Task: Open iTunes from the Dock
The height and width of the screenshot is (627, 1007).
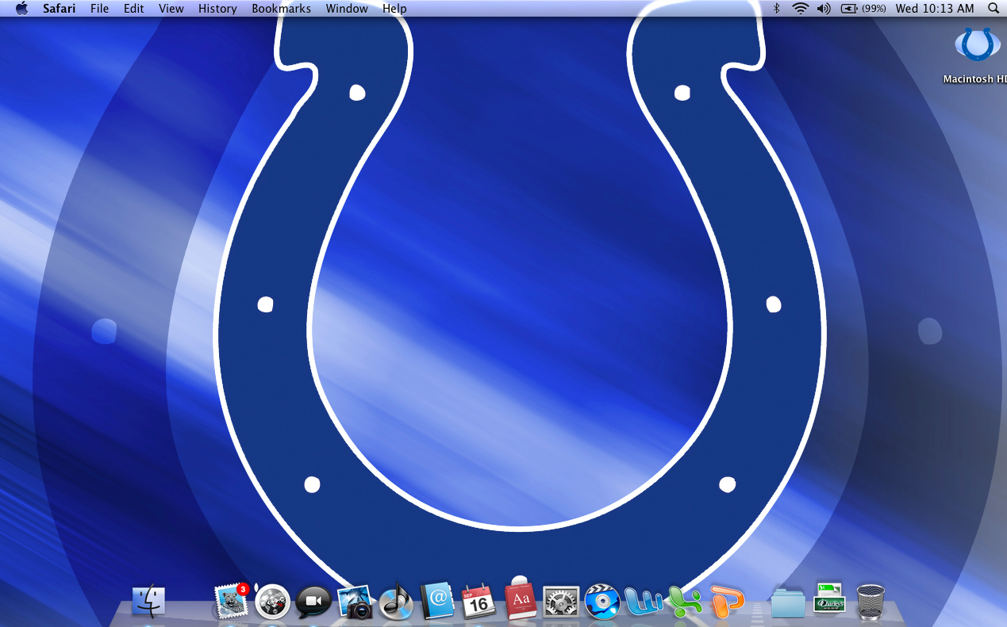Action: (x=396, y=602)
